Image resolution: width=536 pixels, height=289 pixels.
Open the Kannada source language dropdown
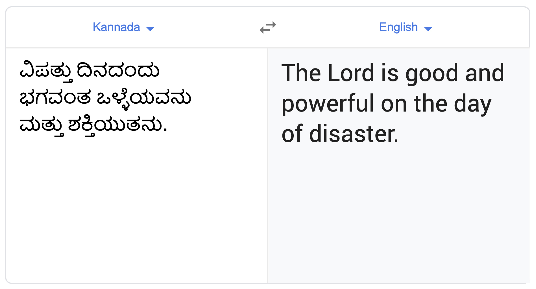[116, 27]
